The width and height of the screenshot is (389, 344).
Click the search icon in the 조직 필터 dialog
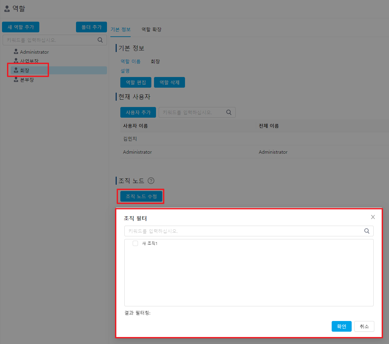pos(367,231)
